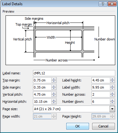Decrease the Top margin value

tap(54, 81)
